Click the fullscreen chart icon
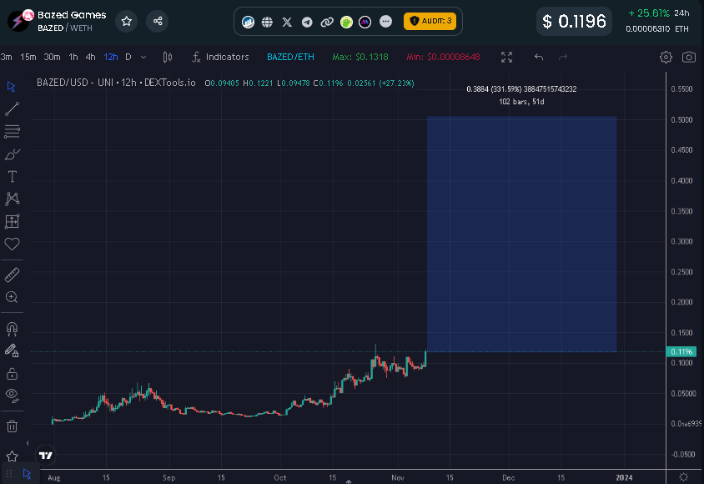 pos(506,57)
